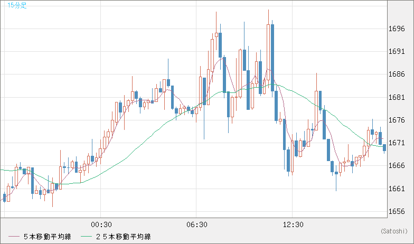Screen dimensions: 414x244
Task: Select the 1656 price axis label
Action: [x=397, y=211]
